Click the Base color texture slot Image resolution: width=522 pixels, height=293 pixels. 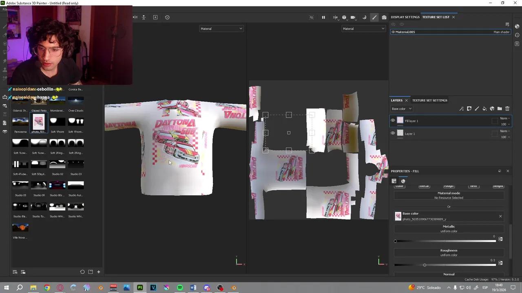coord(449,216)
